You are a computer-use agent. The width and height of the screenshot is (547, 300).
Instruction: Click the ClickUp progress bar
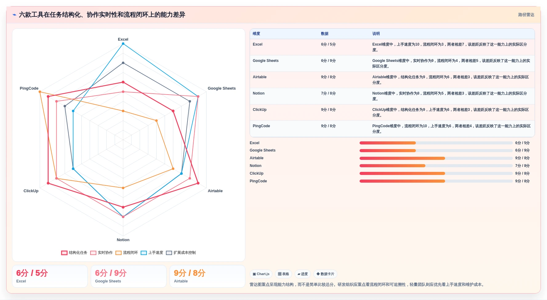pos(436,173)
